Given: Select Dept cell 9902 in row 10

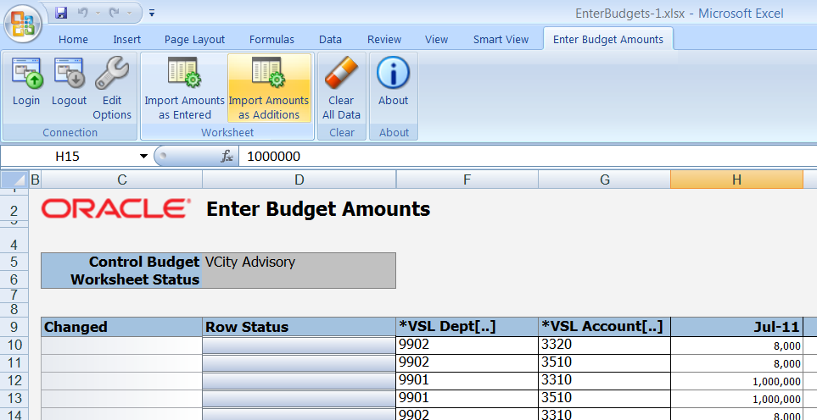Looking at the screenshot, I should click(467, 345).
